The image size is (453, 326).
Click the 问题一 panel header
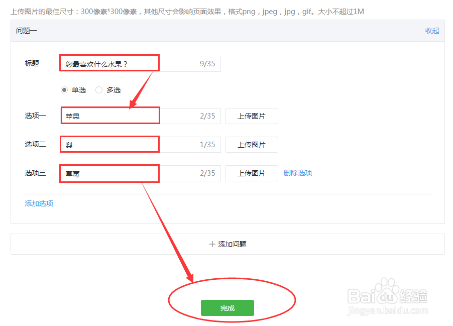pos(26,31)
